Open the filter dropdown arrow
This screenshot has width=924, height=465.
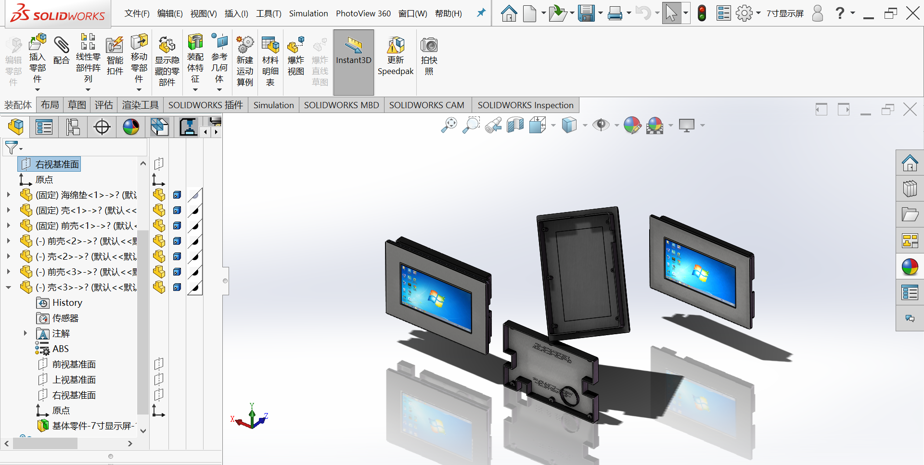point(21,149)
